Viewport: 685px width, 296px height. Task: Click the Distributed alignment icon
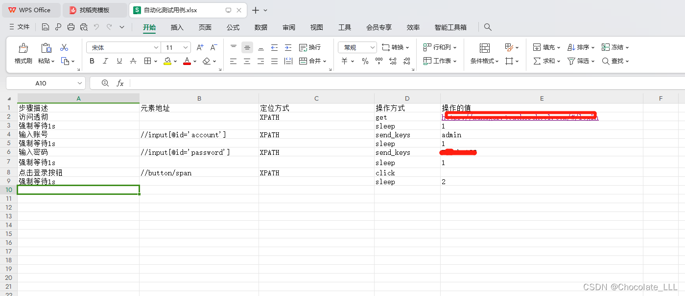[x=288, y=61]
